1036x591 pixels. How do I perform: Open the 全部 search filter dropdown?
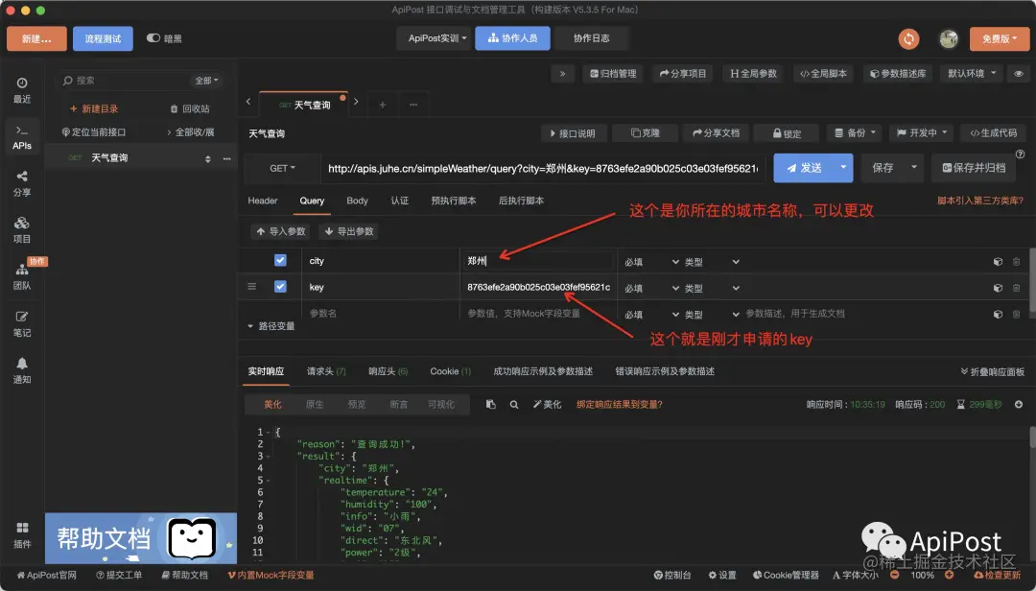(206, 81)
